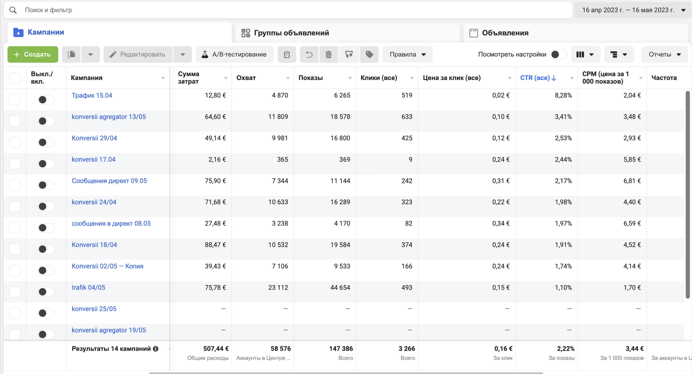Screen dimensions: 692x374
Task: Toggle the Посмотреть настройки switch
Action: point(558,54)
